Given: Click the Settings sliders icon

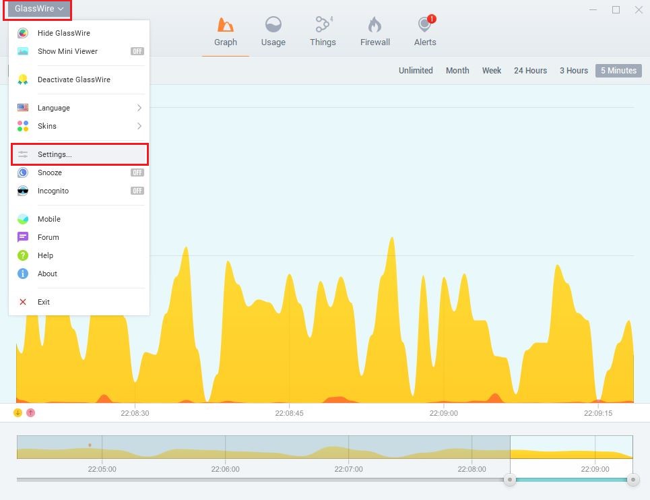Looking at the screenshot, I should (x=23, y=154).
